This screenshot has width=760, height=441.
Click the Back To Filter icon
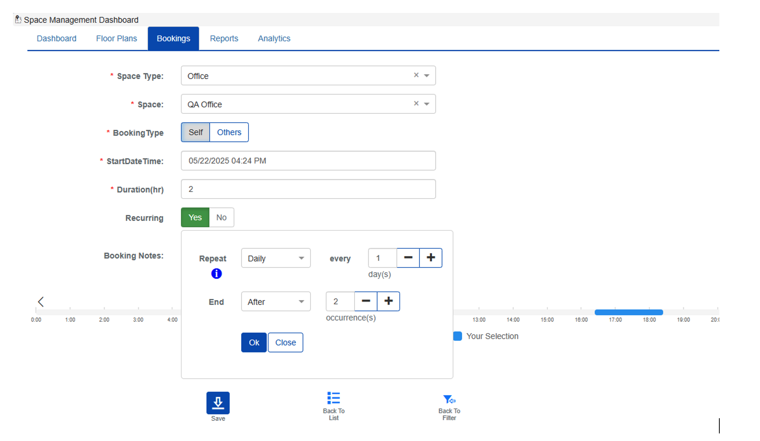(x=449, y=399)
